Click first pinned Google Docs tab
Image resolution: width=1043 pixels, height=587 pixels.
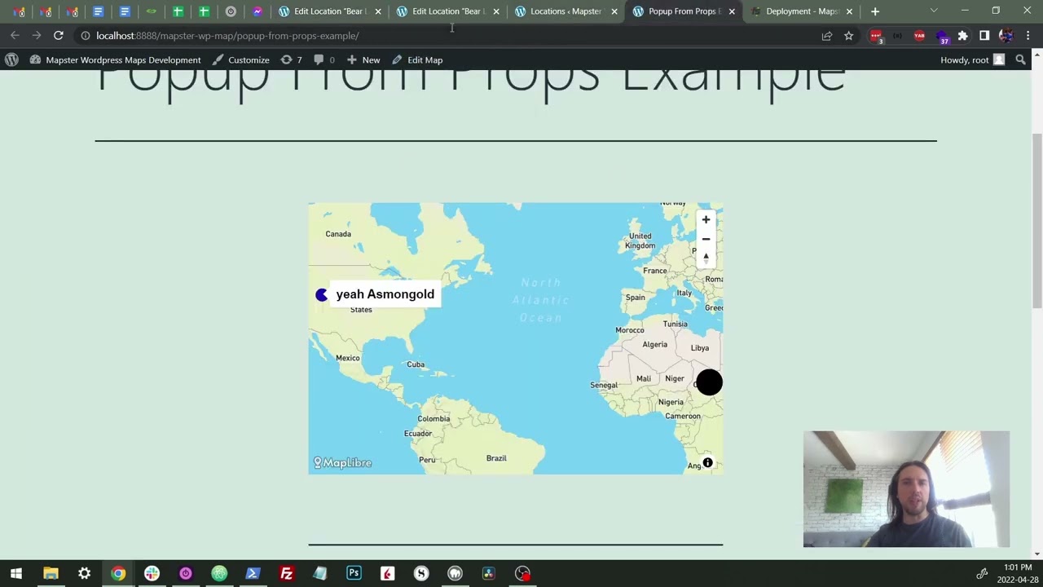98,11
